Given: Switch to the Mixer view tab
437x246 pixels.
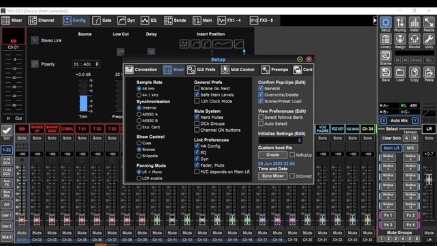Looking at the screenshot, I should click(12, 20).
